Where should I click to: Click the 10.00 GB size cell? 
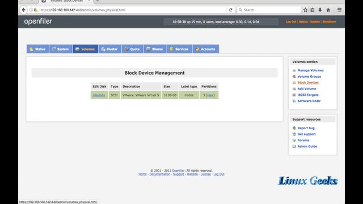click(170, 95)
